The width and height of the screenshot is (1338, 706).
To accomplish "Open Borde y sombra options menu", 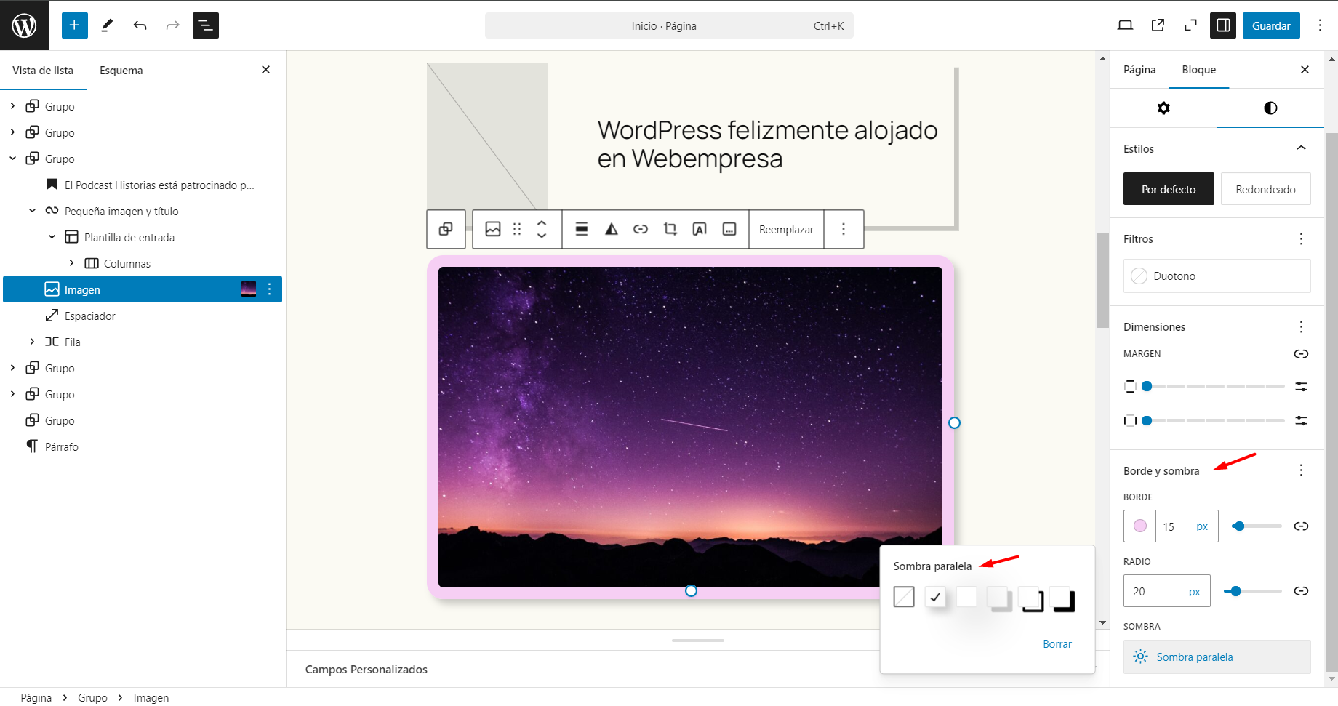I will [1301, 470].
